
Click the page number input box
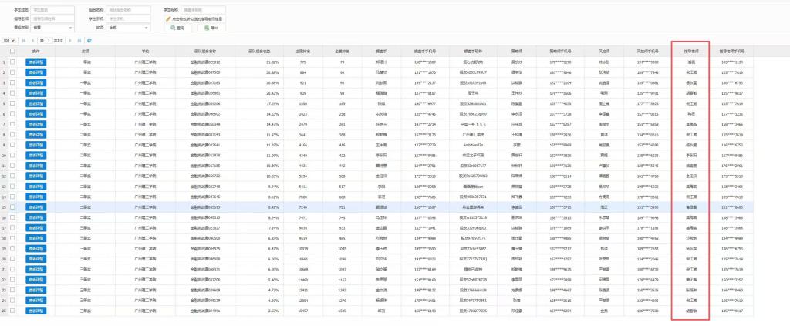pyautogui.click(x=49, y=40)
